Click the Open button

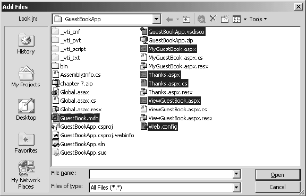277,175
